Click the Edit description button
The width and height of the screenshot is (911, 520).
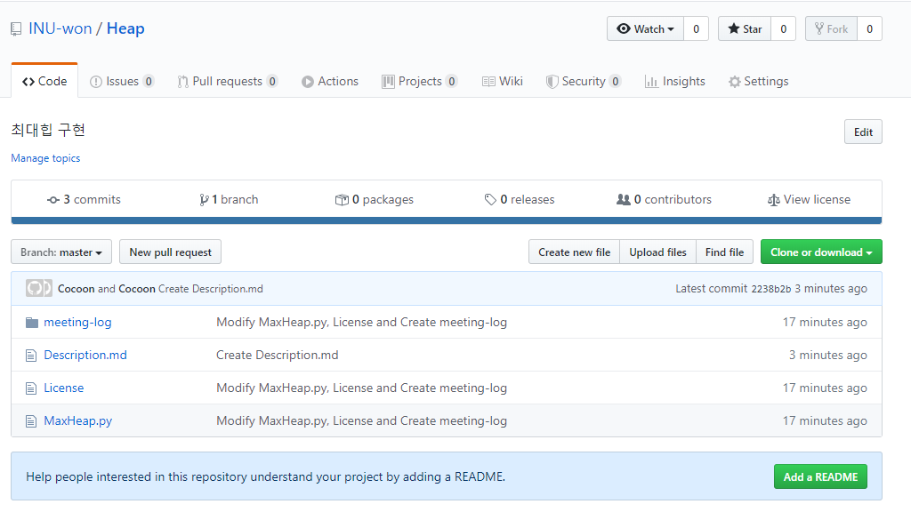[x=863, y=132]
